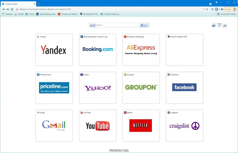Screen dimensions: 238x153
Task: Open the search engine selector dropdown
Action: 92,25
